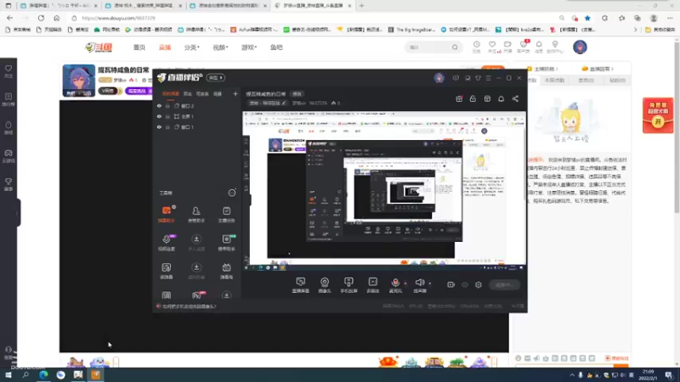Open the 弹幕秀 tool icon
Image resolution: width=680 pixels, height=382 pixels.
pos(226,271)
